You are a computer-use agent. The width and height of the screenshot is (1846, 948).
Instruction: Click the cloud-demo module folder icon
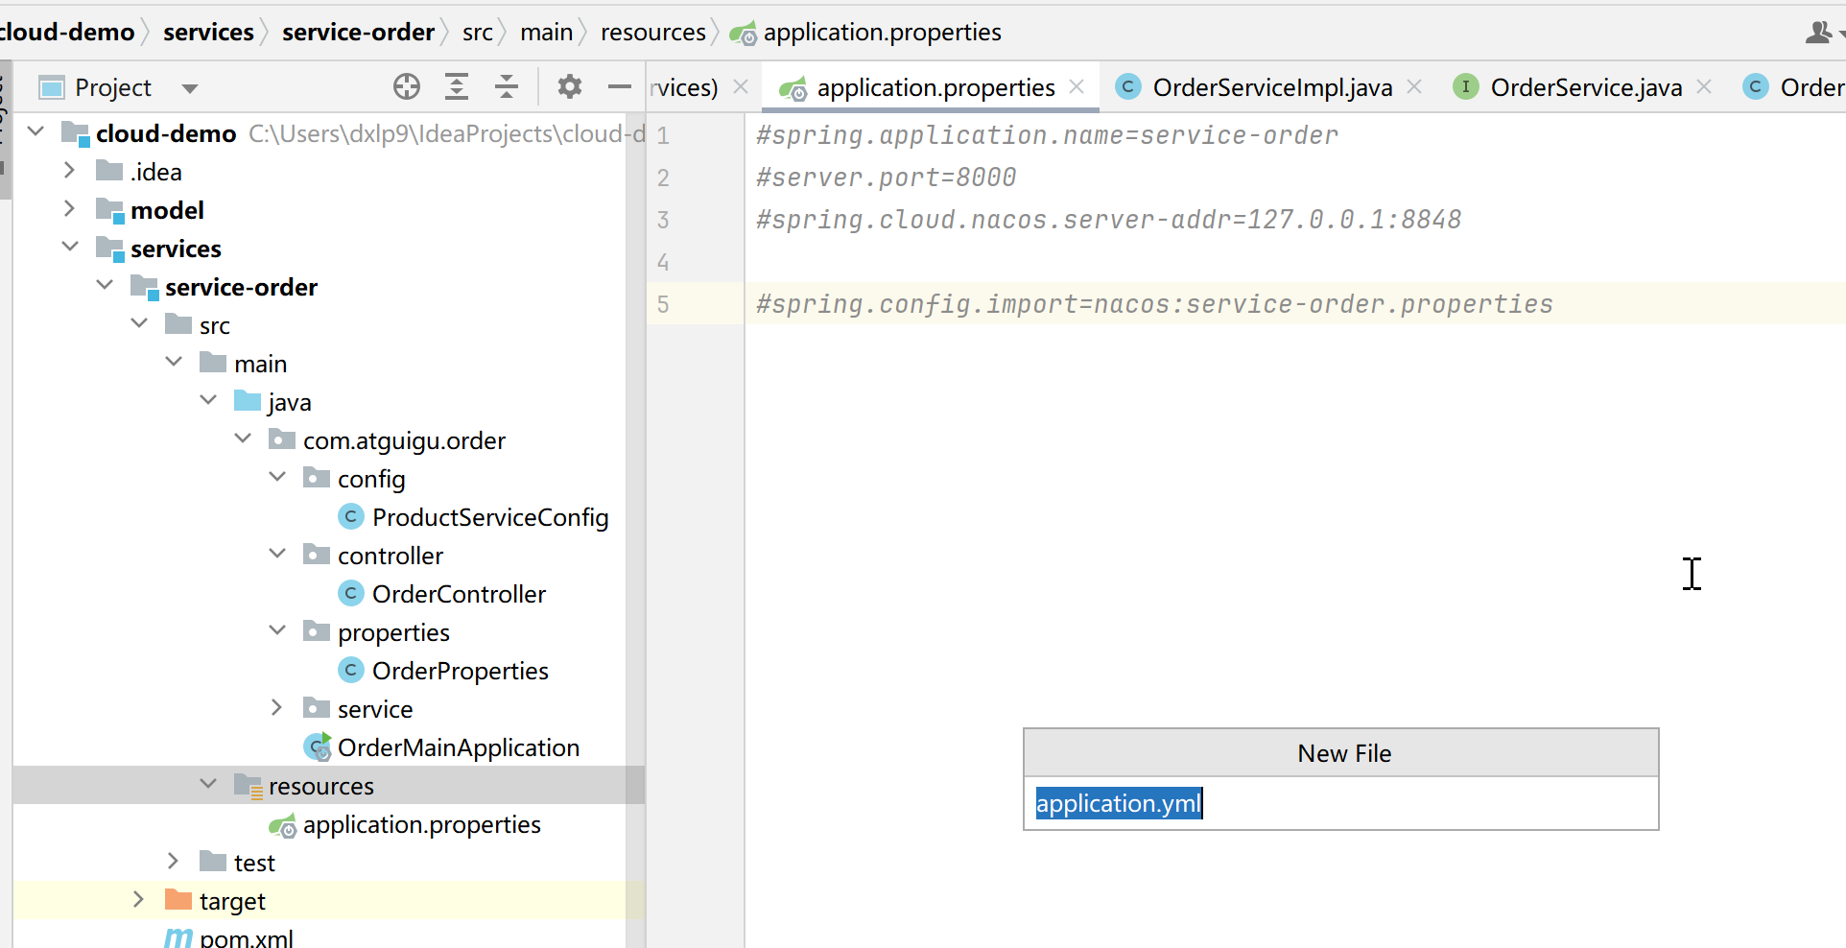[75, 133]
